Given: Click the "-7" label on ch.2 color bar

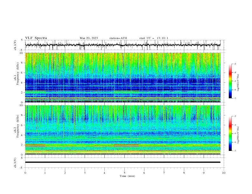Looking at the screenshot, I should pyautogui.click(x=234, y=151).
